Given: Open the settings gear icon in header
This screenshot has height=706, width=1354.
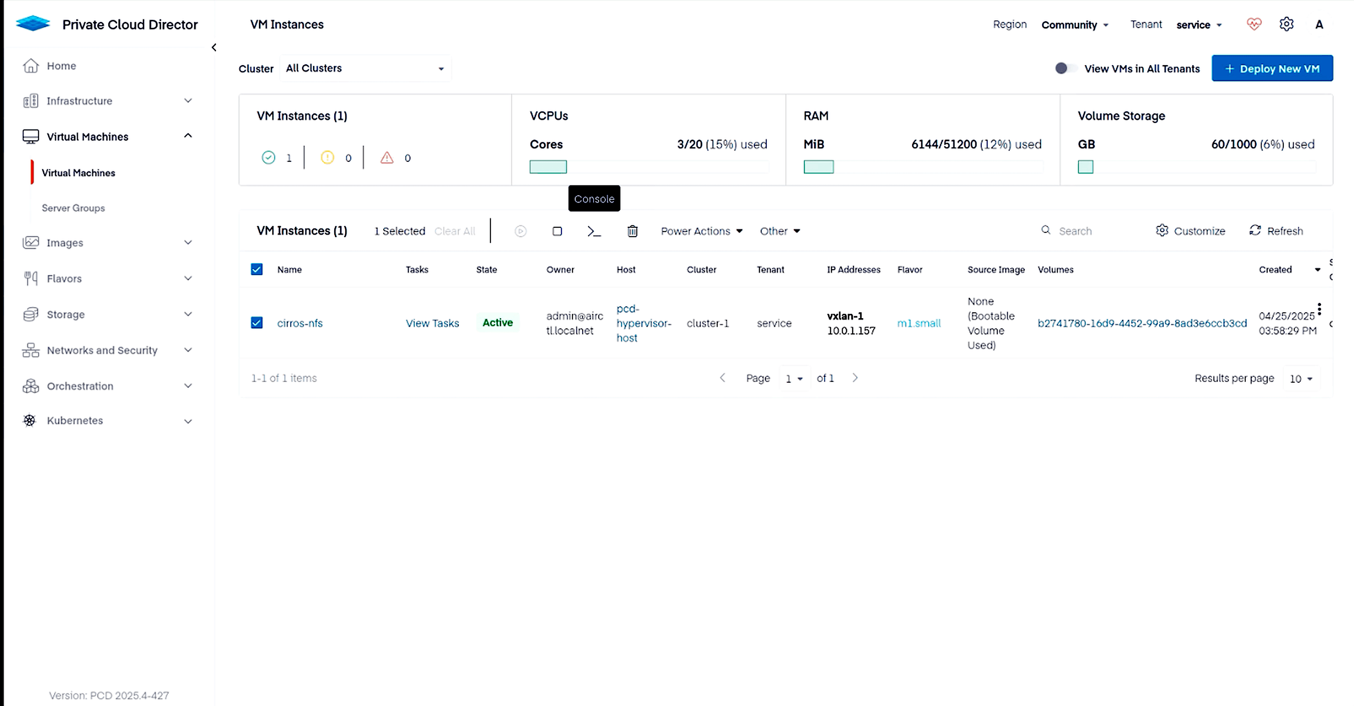Looking at the screenshot, I should (x=1286, y=24).
